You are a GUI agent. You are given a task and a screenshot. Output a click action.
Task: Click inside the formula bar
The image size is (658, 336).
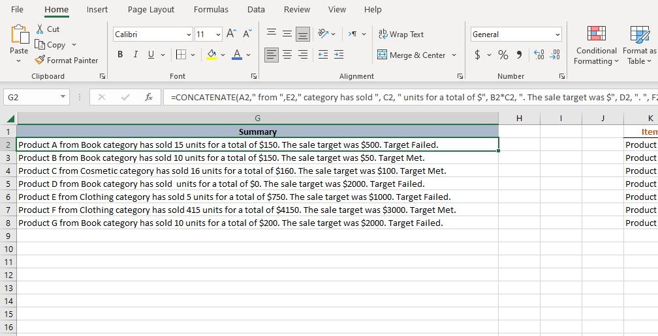(x=411, y=97)
